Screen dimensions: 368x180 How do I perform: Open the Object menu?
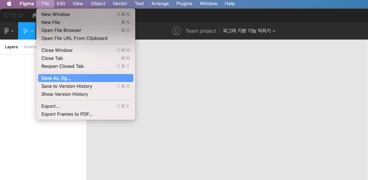[x=98, y=4]
